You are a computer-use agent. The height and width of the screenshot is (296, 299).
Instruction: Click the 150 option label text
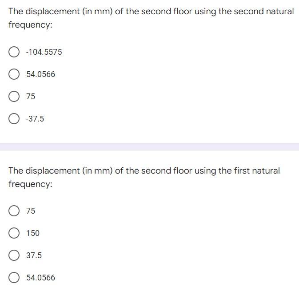33,233
